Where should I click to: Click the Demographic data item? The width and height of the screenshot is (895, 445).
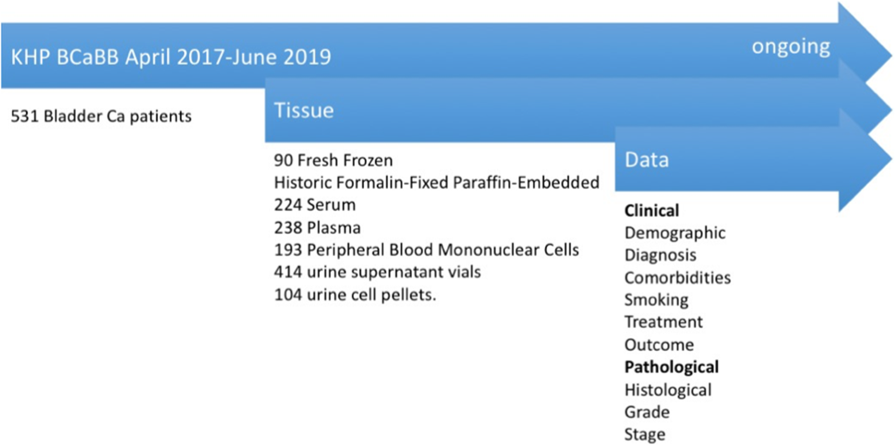point(675,233)
